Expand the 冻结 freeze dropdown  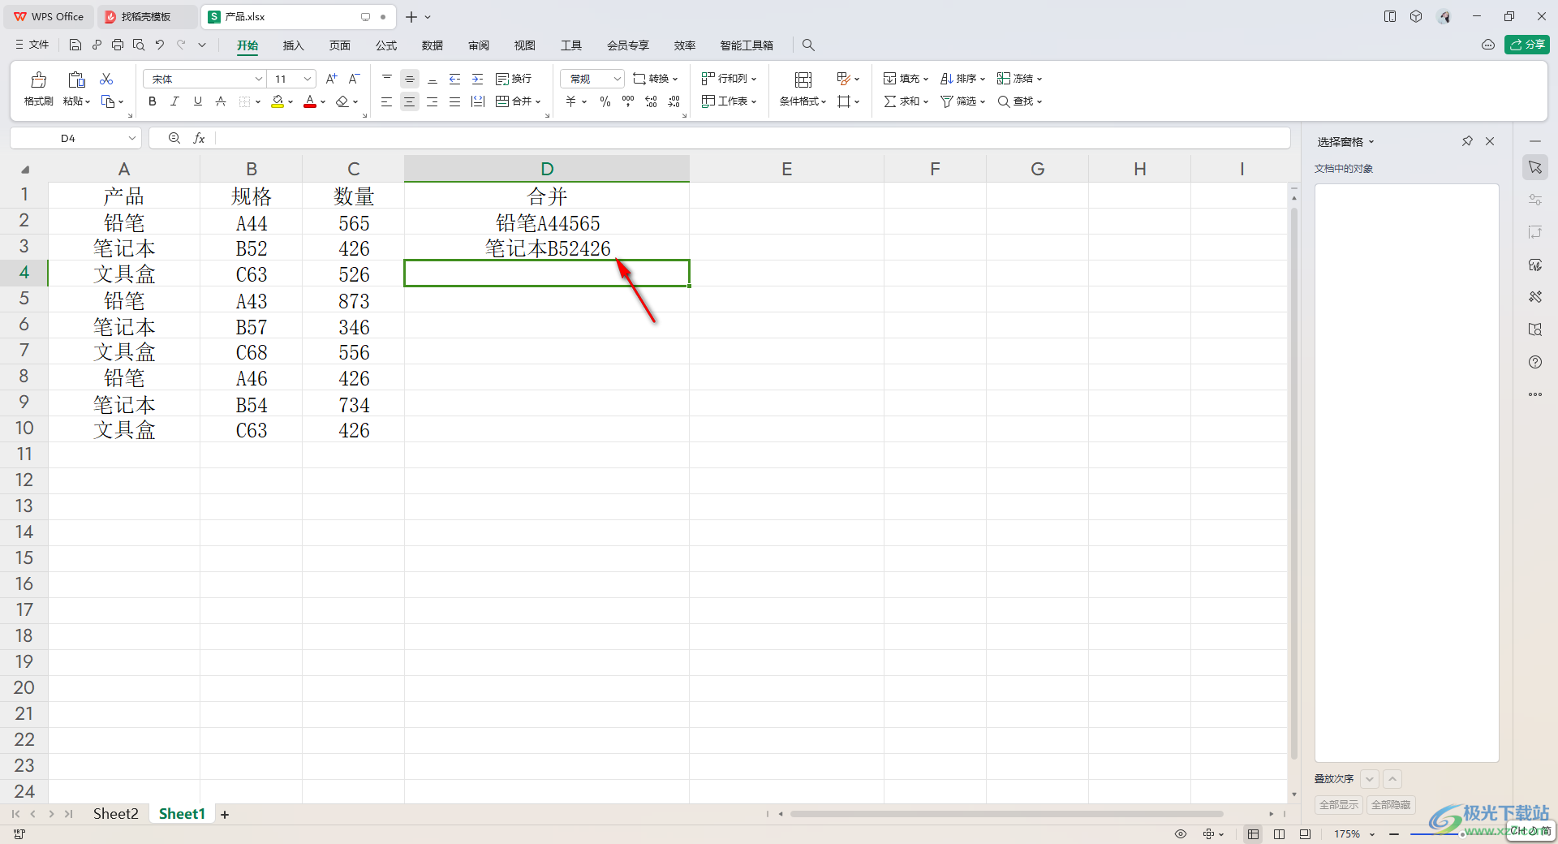point(1039,80)
